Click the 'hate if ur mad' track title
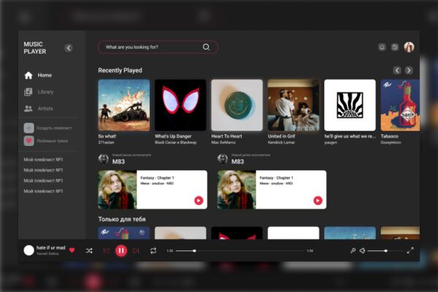Screen dimensions: 438x292 point(51,248)
